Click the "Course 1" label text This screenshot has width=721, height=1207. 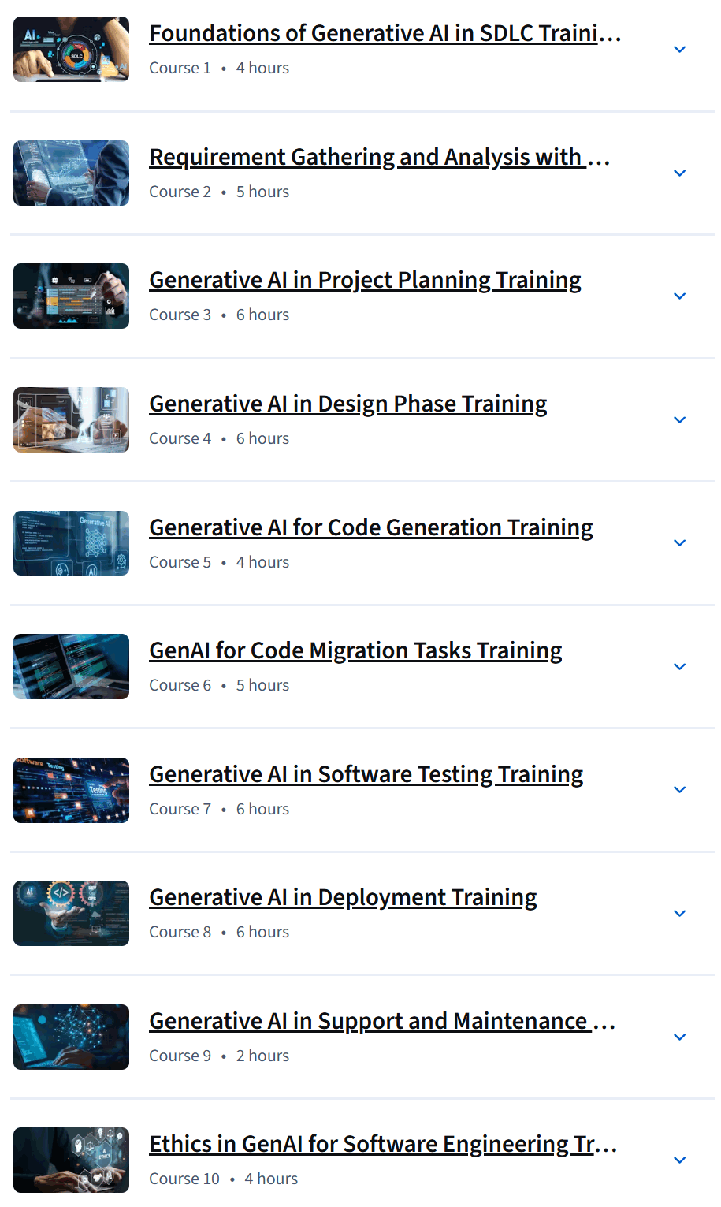(180, 69)
